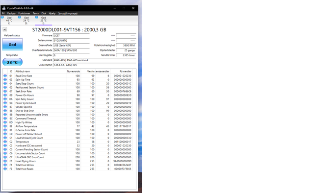Click the Tændte timer value 2365 timer
The height and width of the screenshot is (193, 314).
[x=126, y=55]
